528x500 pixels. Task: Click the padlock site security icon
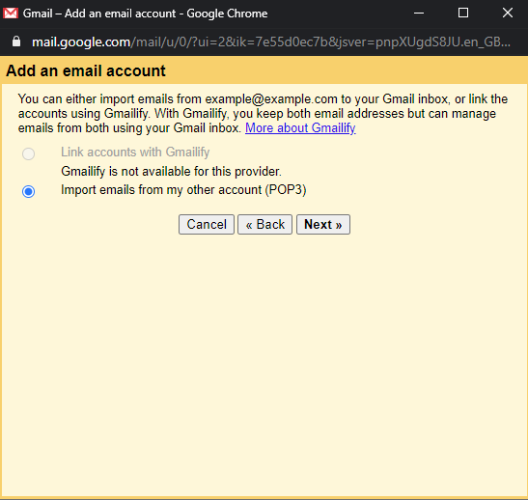pos(16,42)
